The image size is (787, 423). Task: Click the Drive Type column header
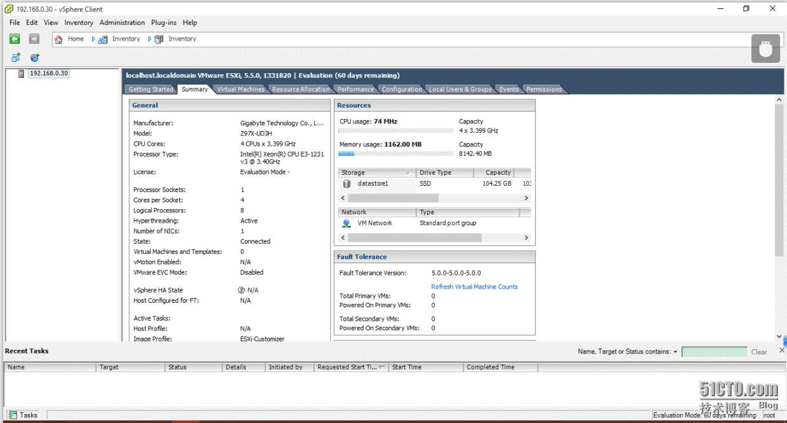pyautogui.click(x=445, y=173)
